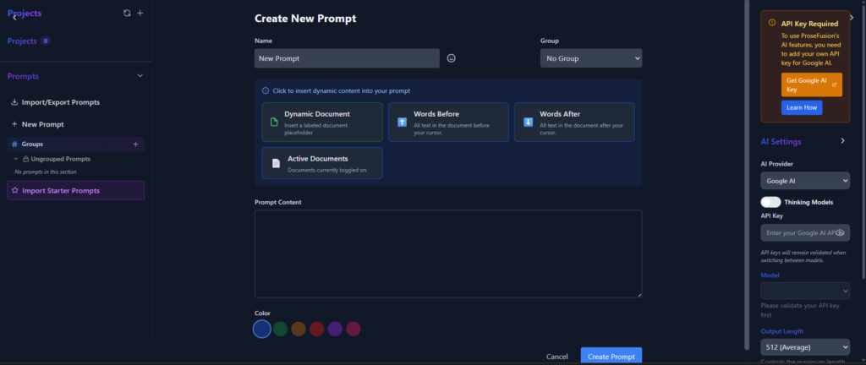Toggle the Thinking Models switch
The height and width of the screenshot is (365, 866).
[x=770, y=202]
